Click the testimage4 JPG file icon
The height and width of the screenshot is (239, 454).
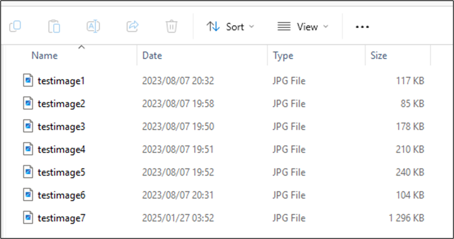(28, 149)
